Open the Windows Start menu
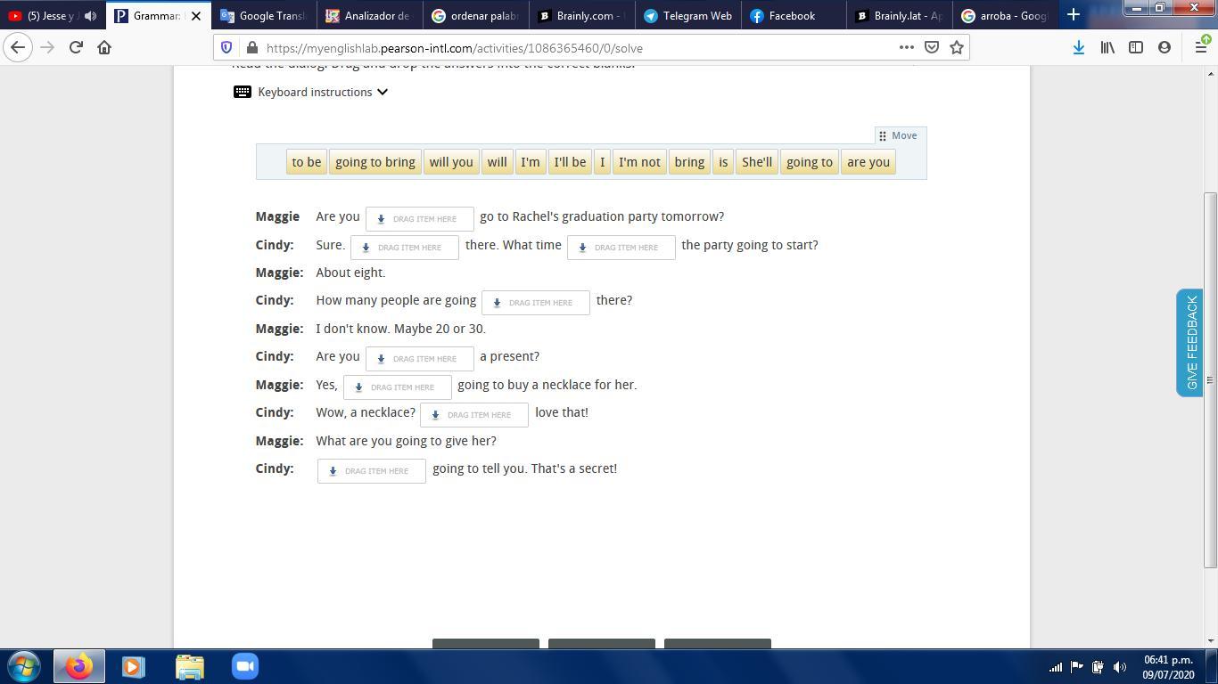 pos(24,666)
